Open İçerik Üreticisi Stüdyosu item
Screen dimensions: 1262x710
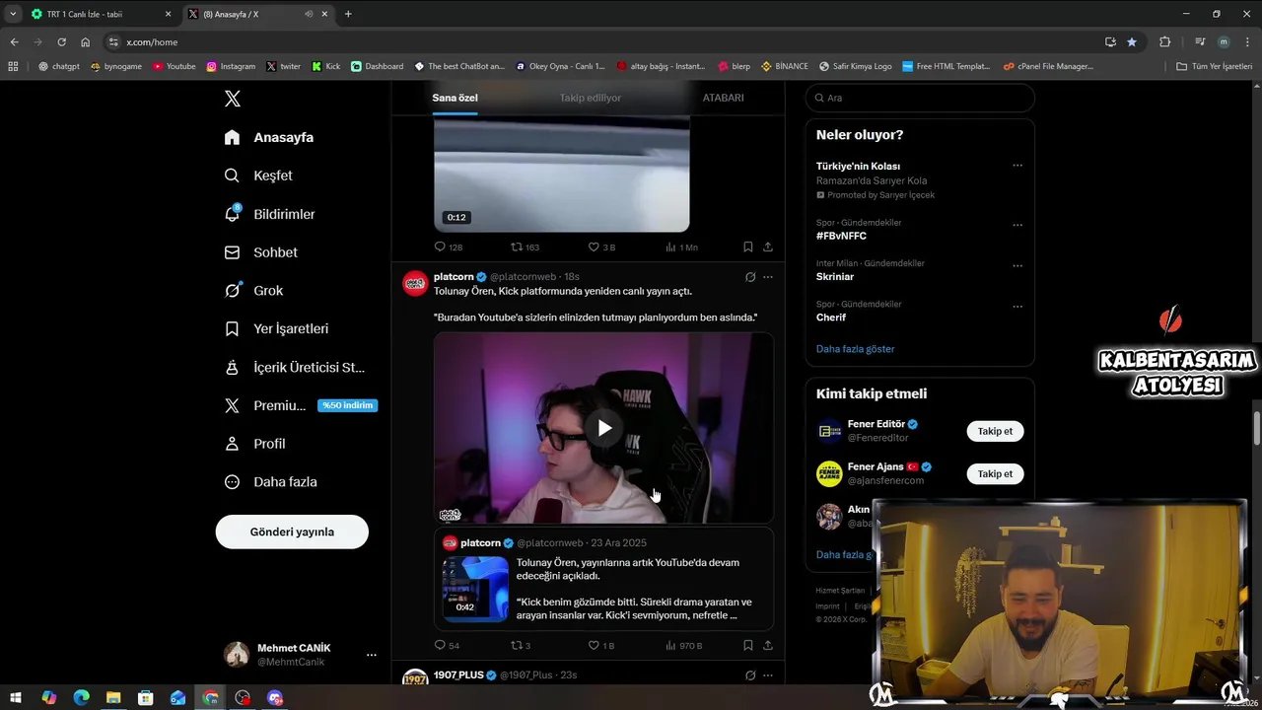(295, 367)
